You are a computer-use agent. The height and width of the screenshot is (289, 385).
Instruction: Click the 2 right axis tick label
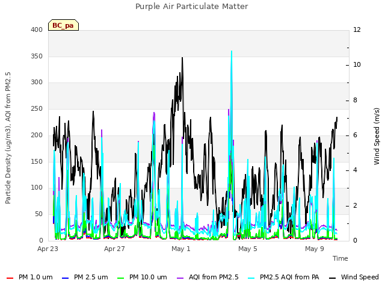click(x=356, y=206)
